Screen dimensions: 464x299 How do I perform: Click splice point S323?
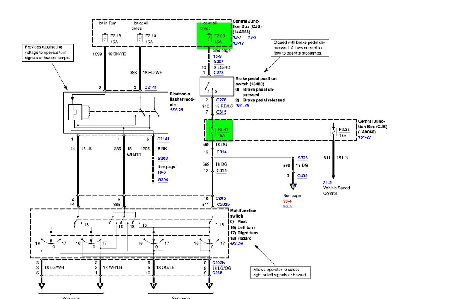point(293,158)
